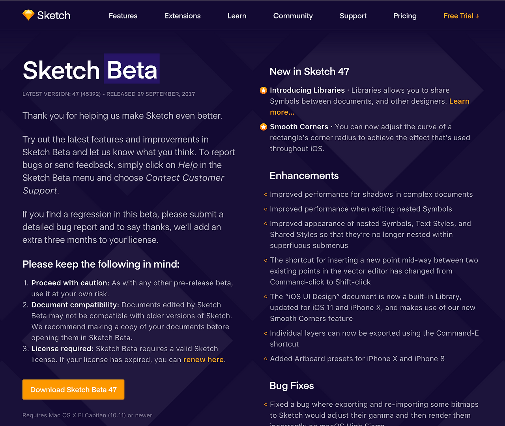Navigate to the Support section
The image size is (505, 426).
(353, 16)
